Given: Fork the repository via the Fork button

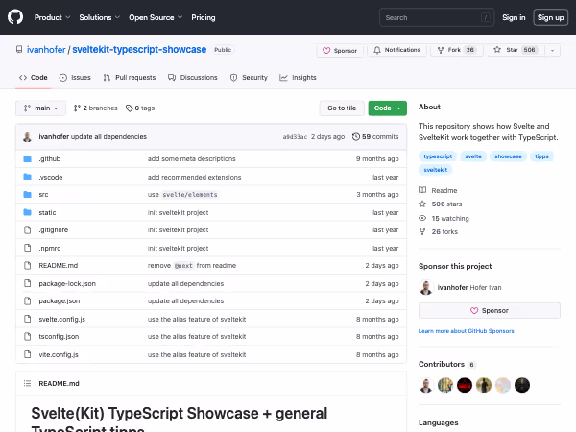Looking at the screenshot, I should coord(457,50).
